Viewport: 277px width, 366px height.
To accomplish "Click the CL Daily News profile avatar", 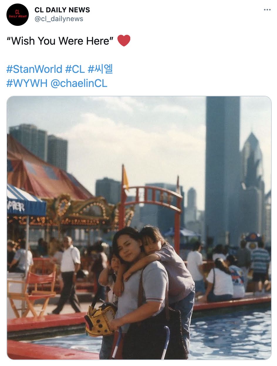I will 18,15.
